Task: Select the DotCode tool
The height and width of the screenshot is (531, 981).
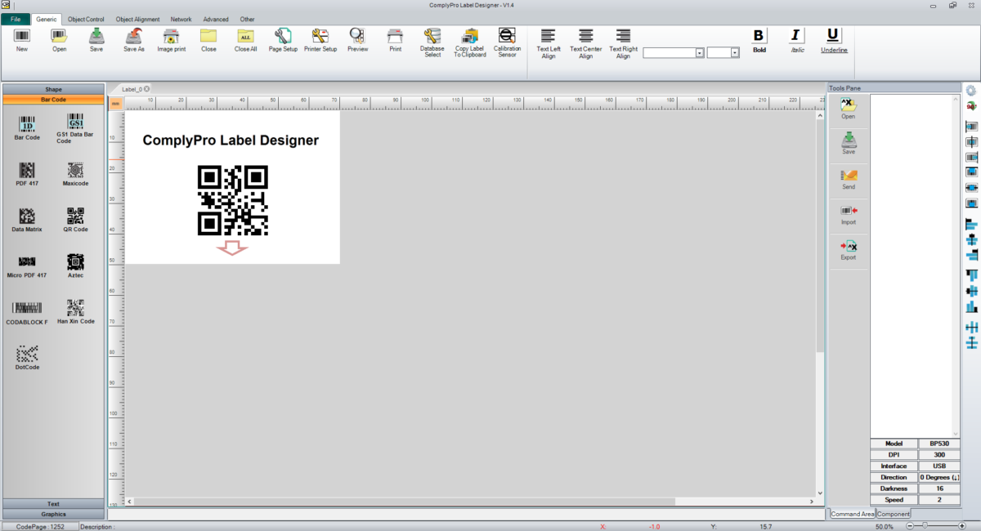Action: [27, 359]
